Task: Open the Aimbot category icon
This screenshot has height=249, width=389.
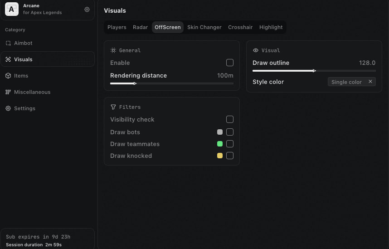Action: (x=8, y=43)
